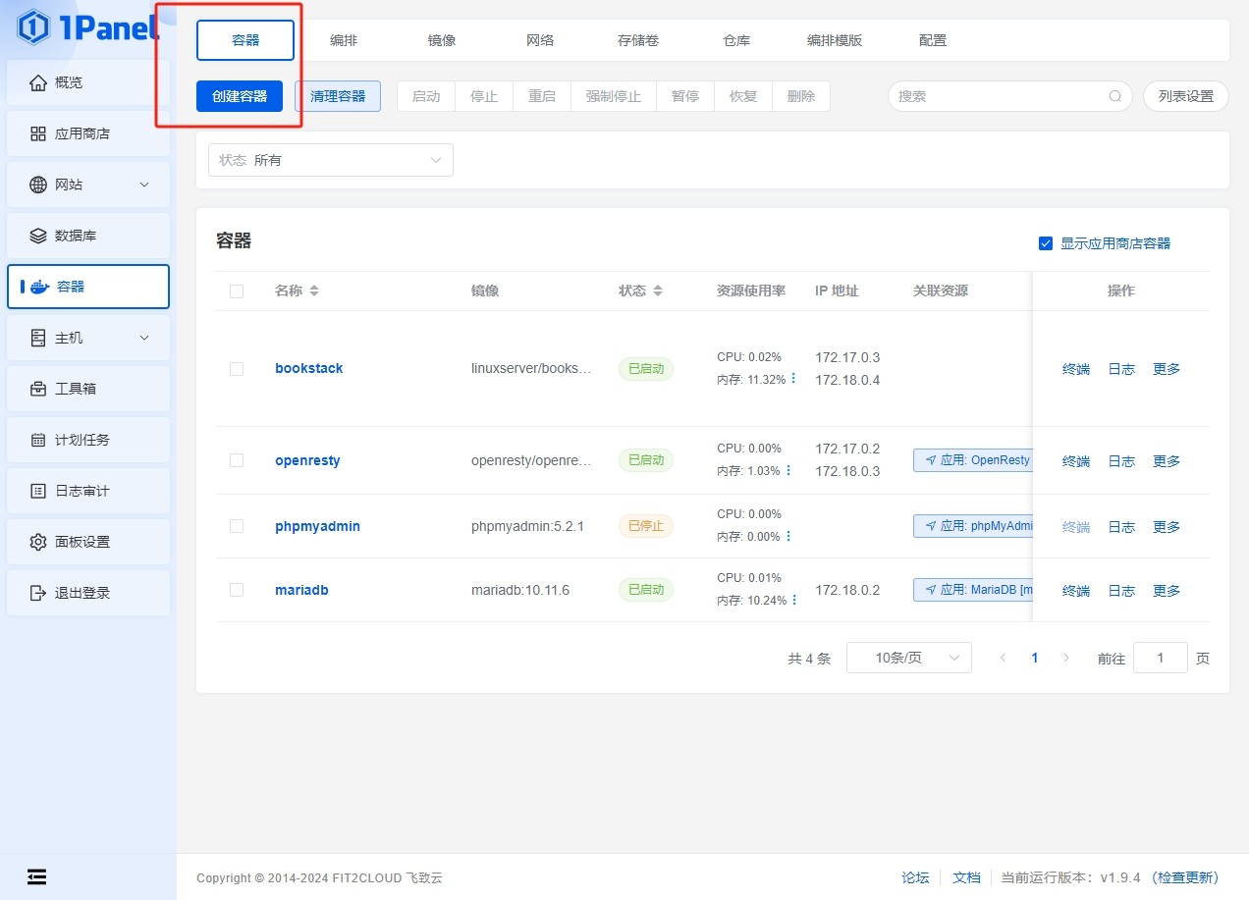Open bookstack memory details dots icon
The image size is (1249, 900).
tap(793, 379)
